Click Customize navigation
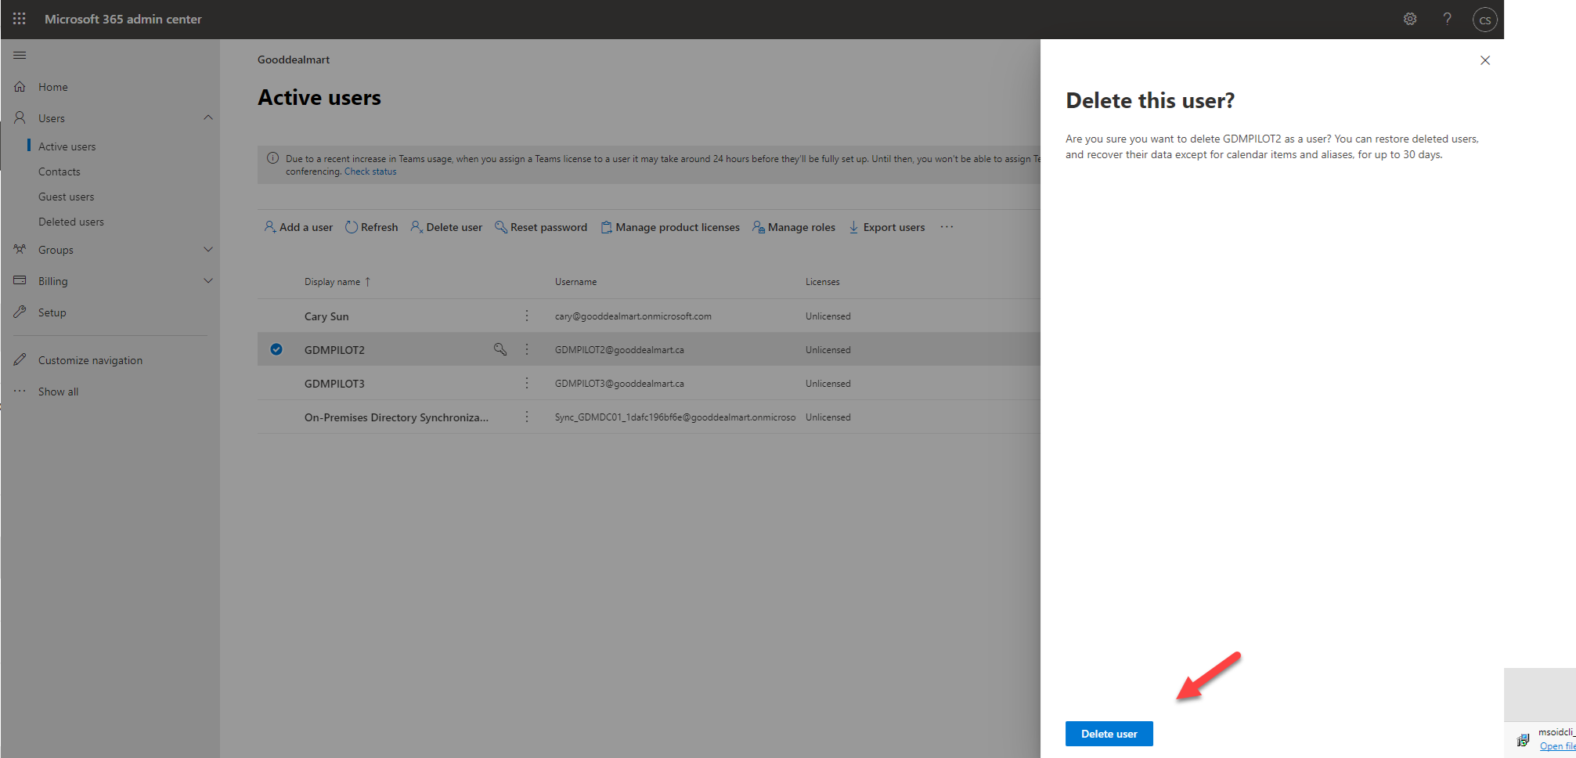Image resolution: width=1576 pixels, height=758 pixels. 91,360
